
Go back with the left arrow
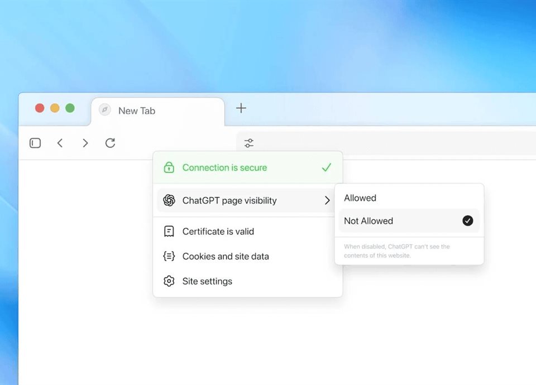pyautogui.click(x=60, y=143)
